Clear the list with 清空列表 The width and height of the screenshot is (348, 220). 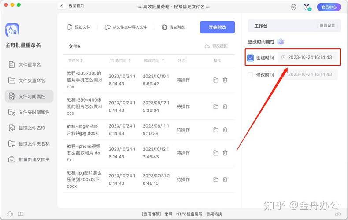click(173, 27)
